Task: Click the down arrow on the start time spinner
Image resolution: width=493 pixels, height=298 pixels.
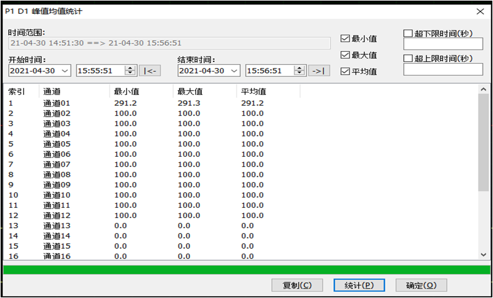Action: pyautogui.click(x=131, y=73)
